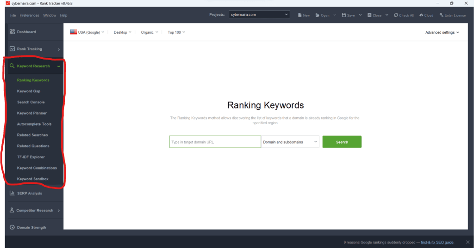Click the SERP Analysis bar chart icon
474x248 pixels.
coord(12,193)
